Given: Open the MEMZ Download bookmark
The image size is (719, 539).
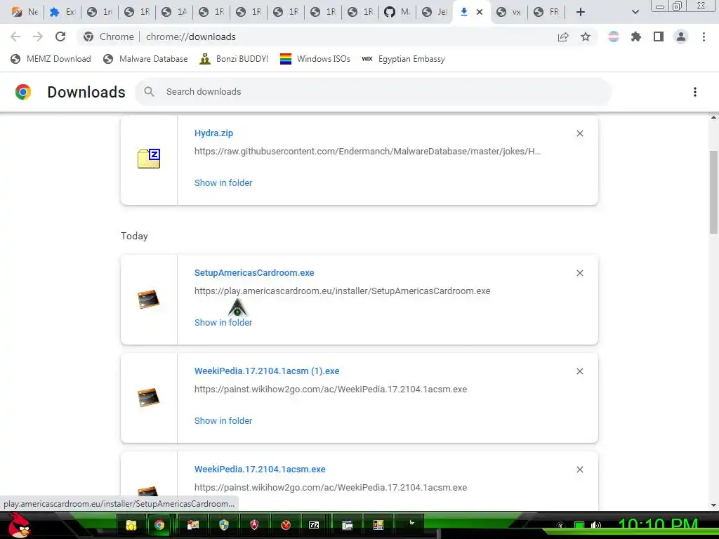Looking at the screenshot, I should 51,59.
